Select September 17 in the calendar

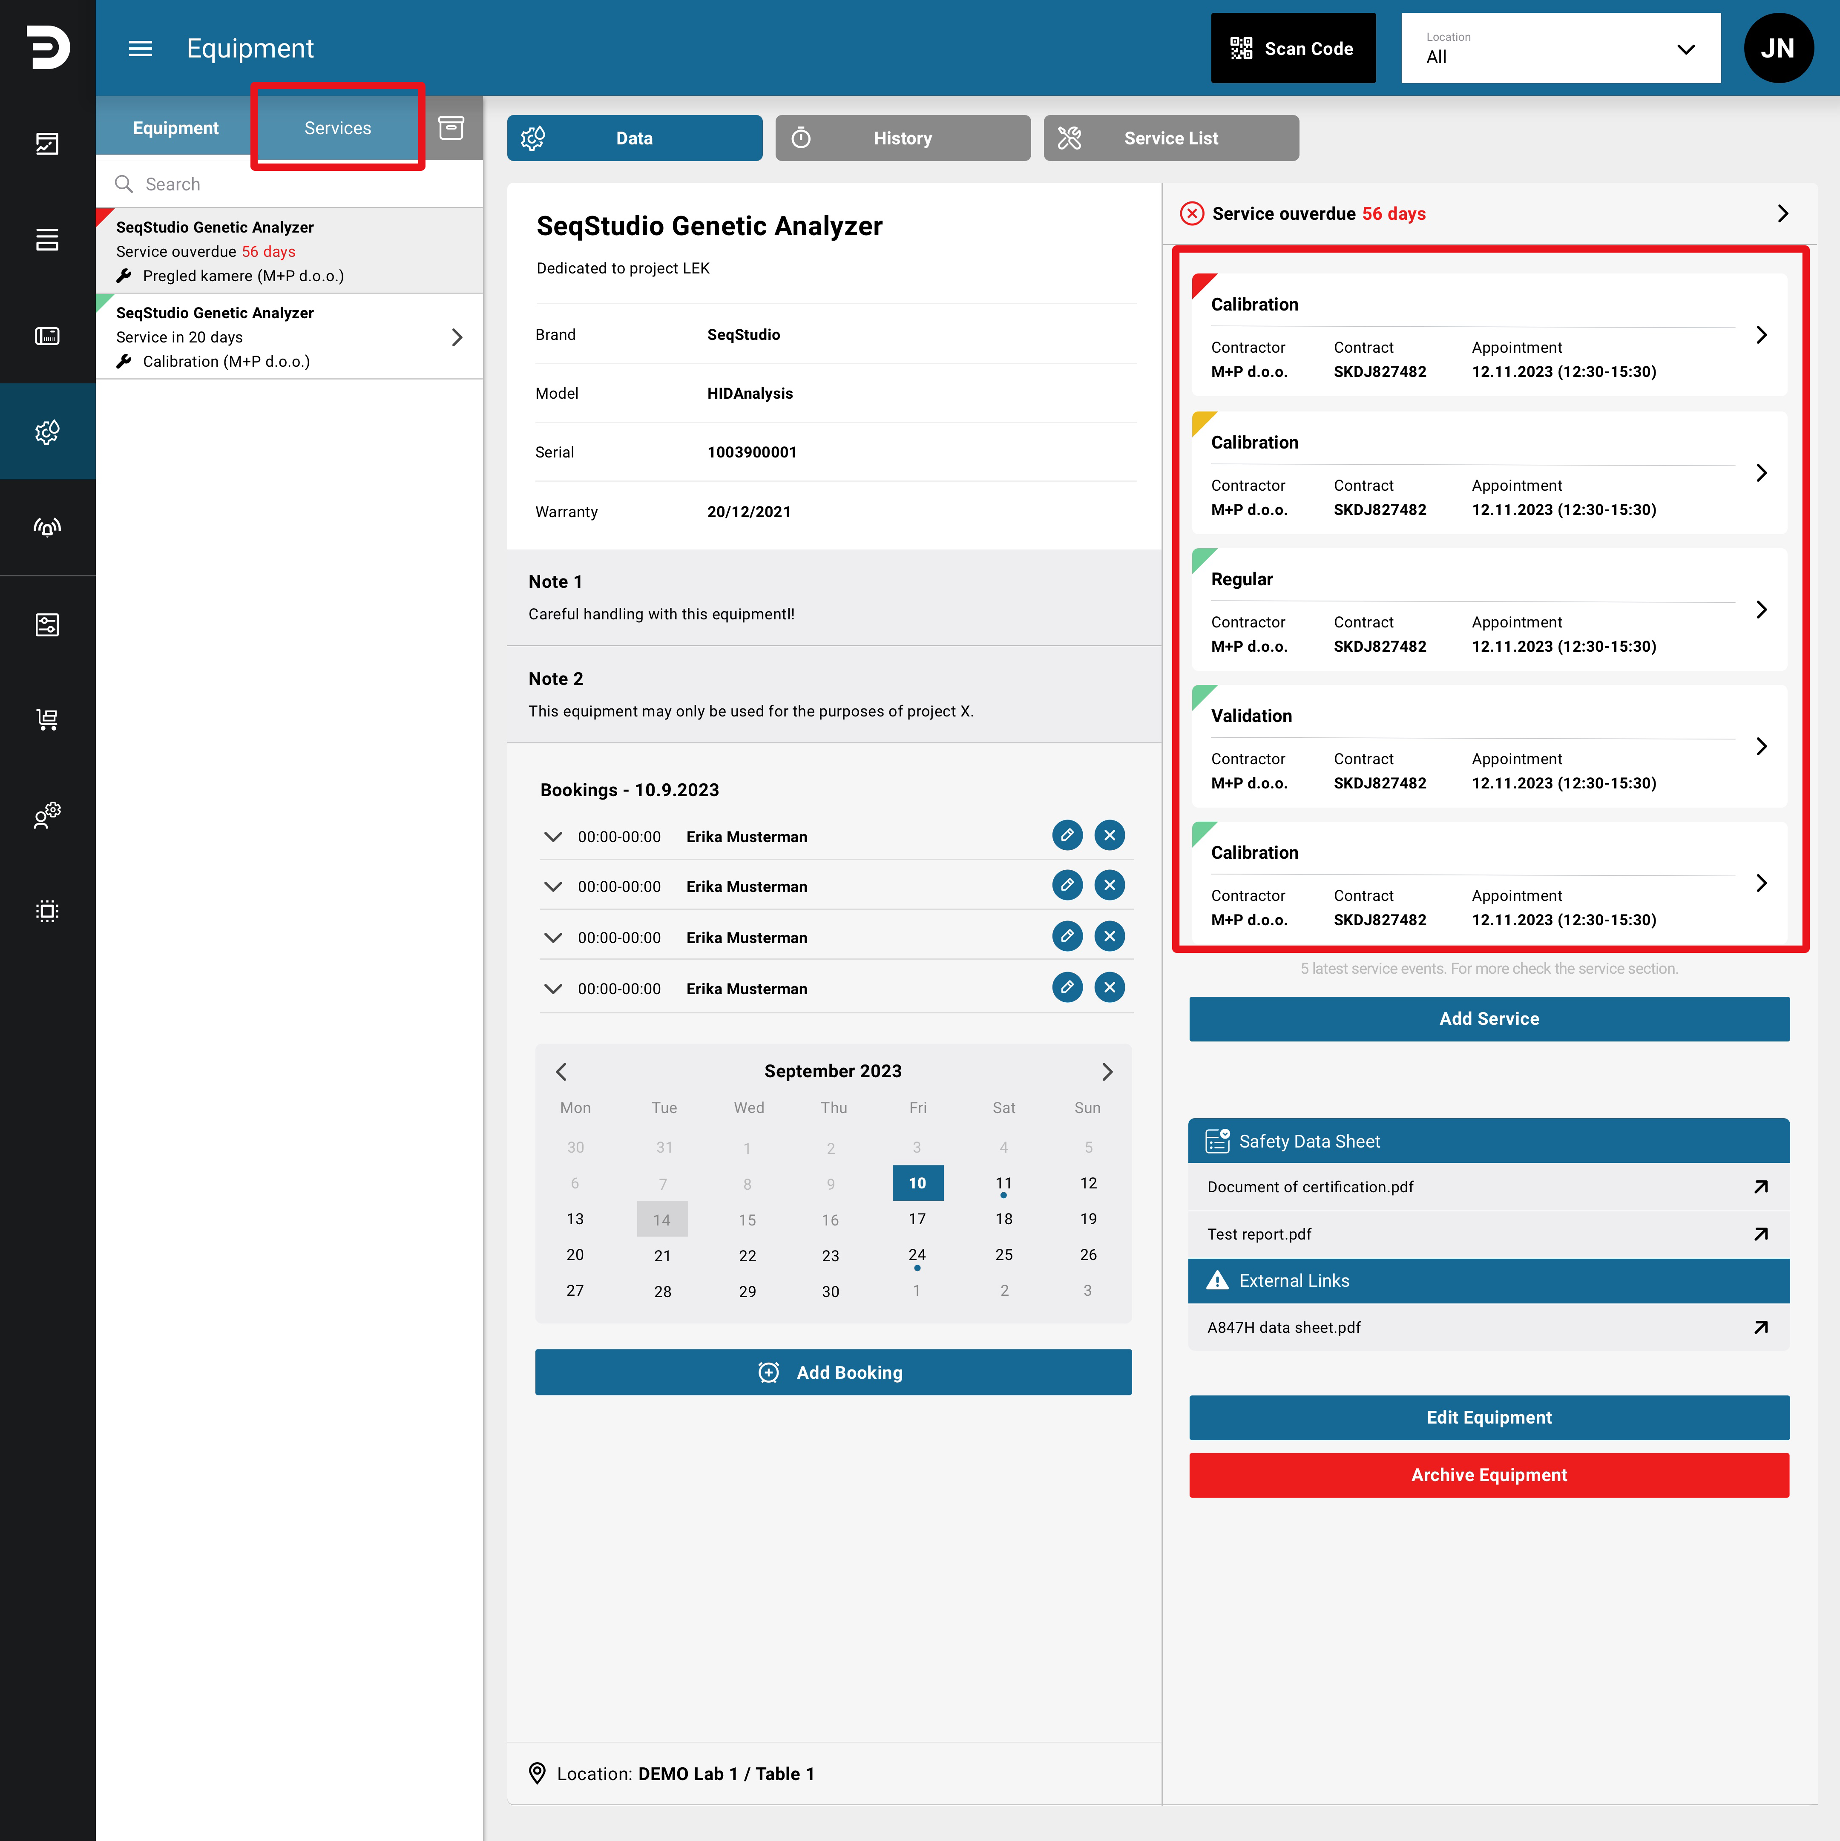[917, 1219]
